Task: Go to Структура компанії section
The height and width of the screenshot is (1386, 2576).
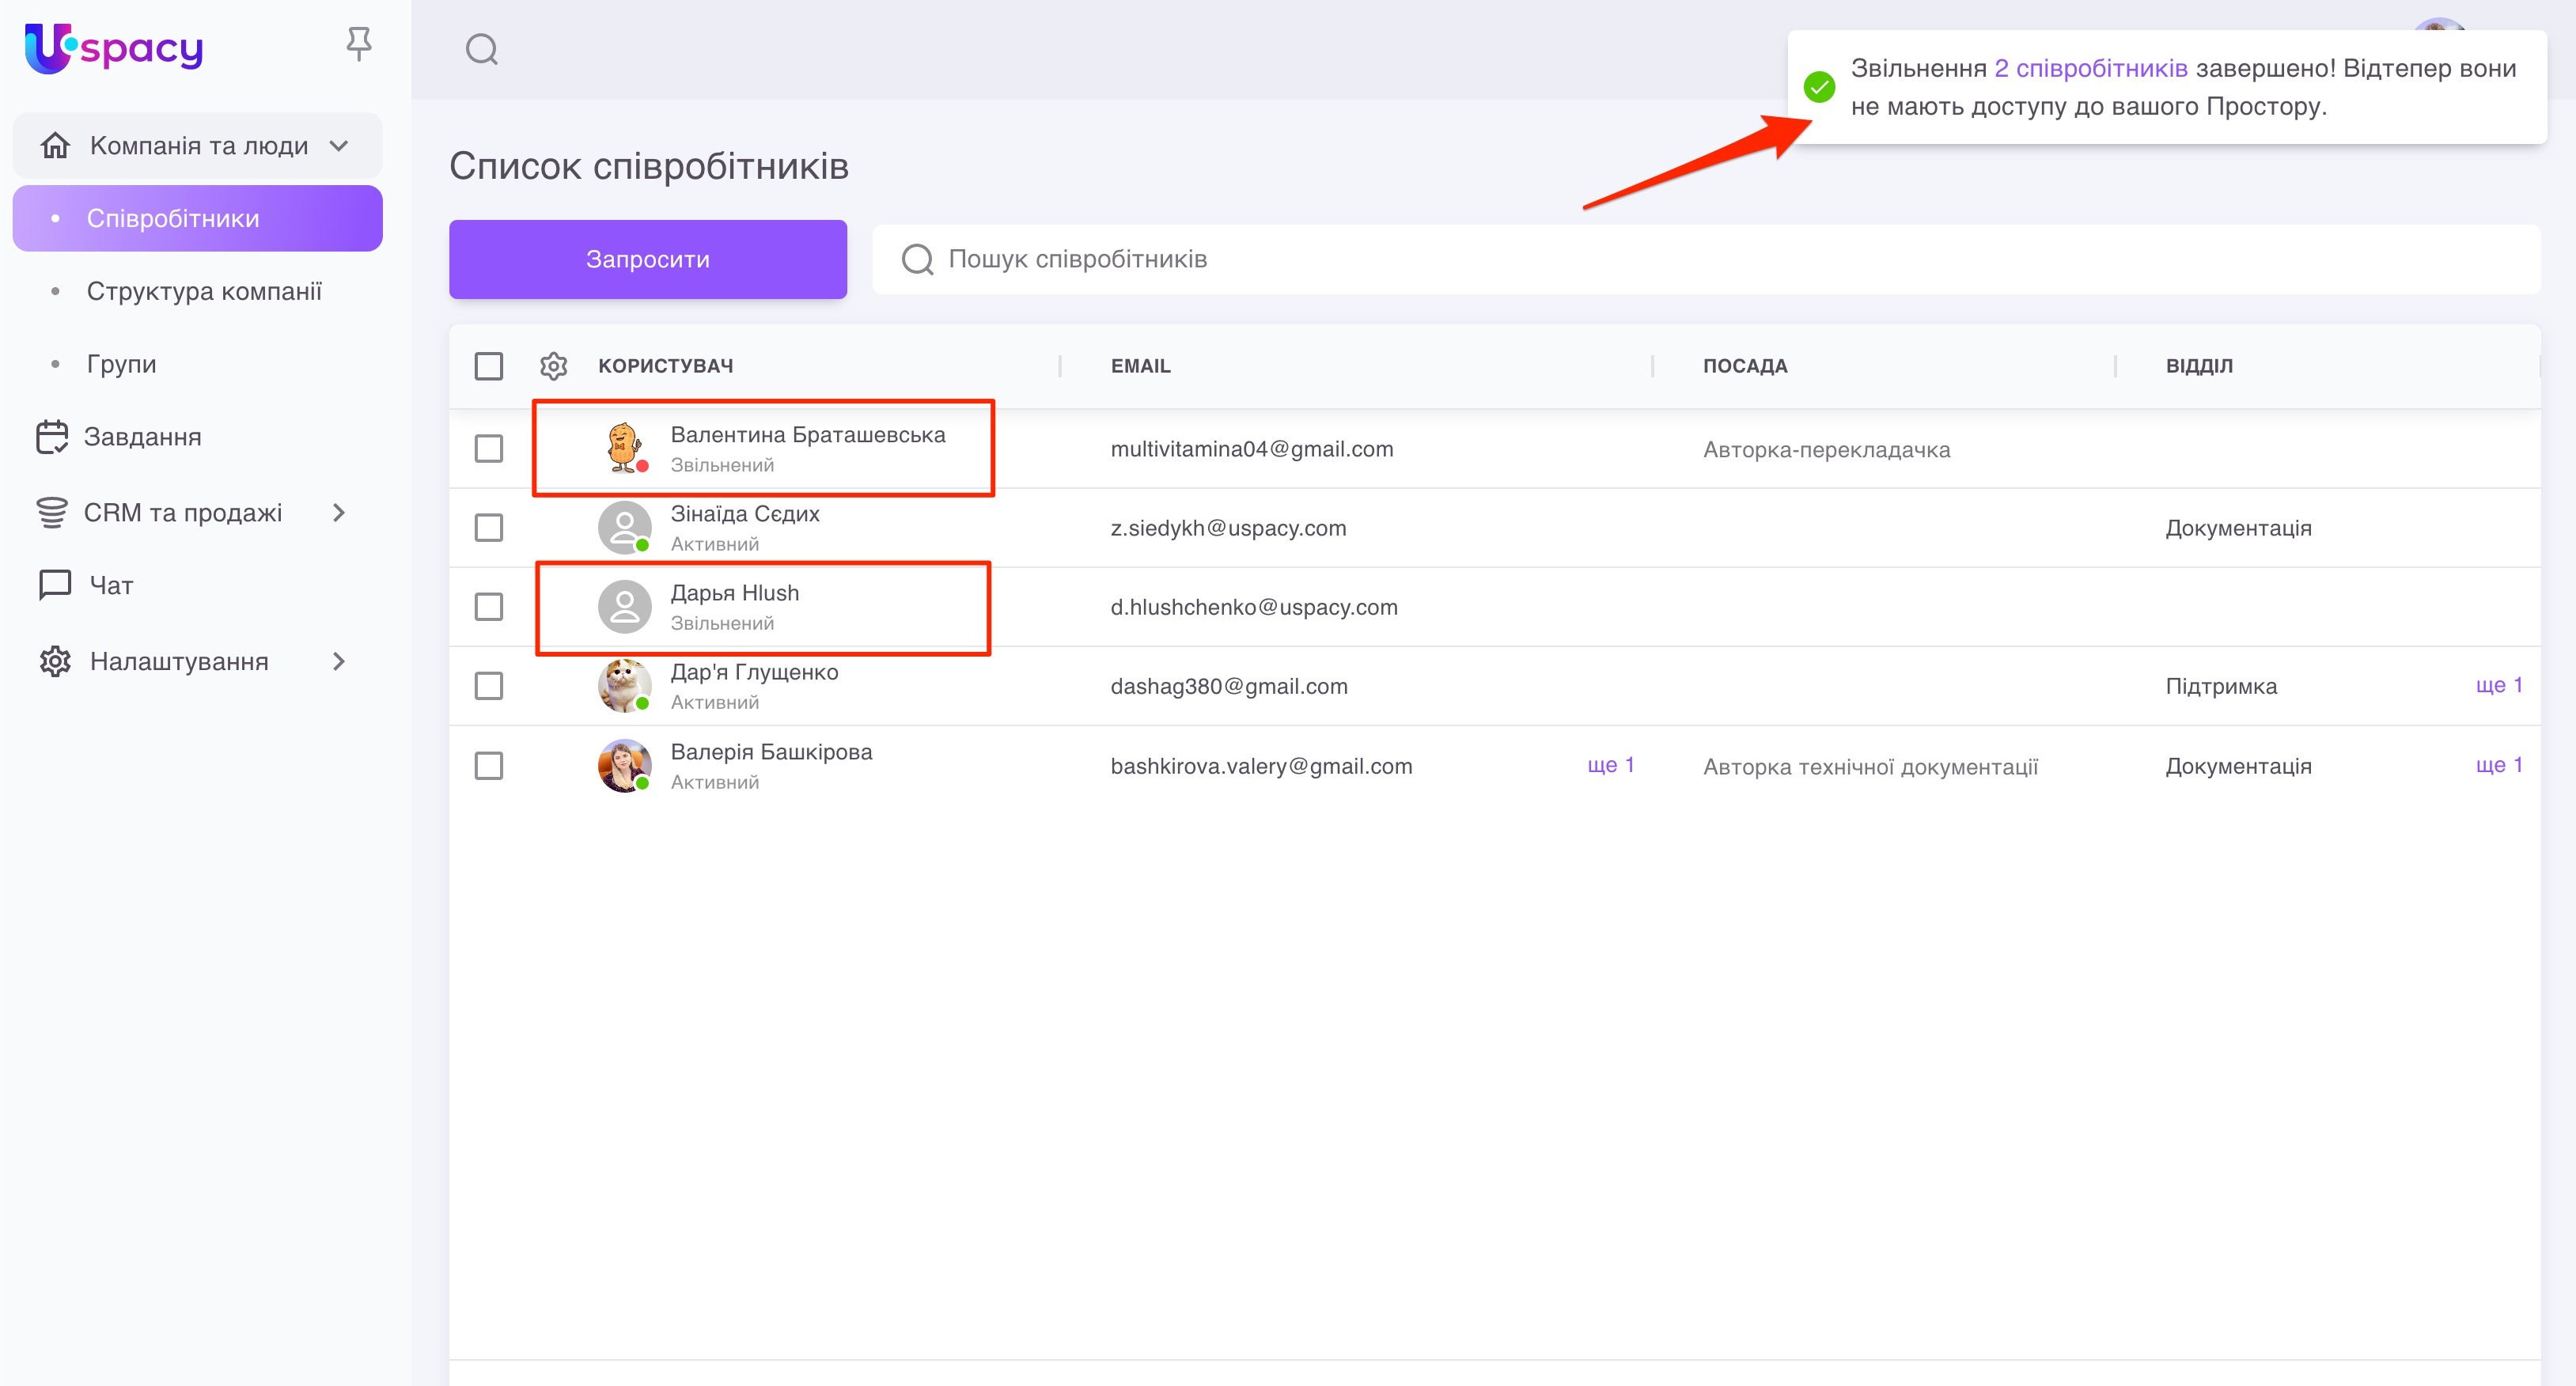Action: 204,291
